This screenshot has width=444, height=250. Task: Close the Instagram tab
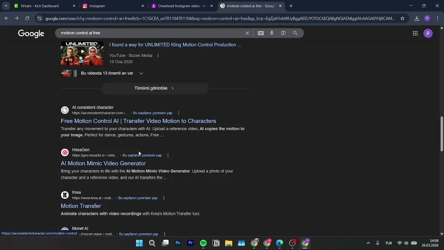pos(143,6)
